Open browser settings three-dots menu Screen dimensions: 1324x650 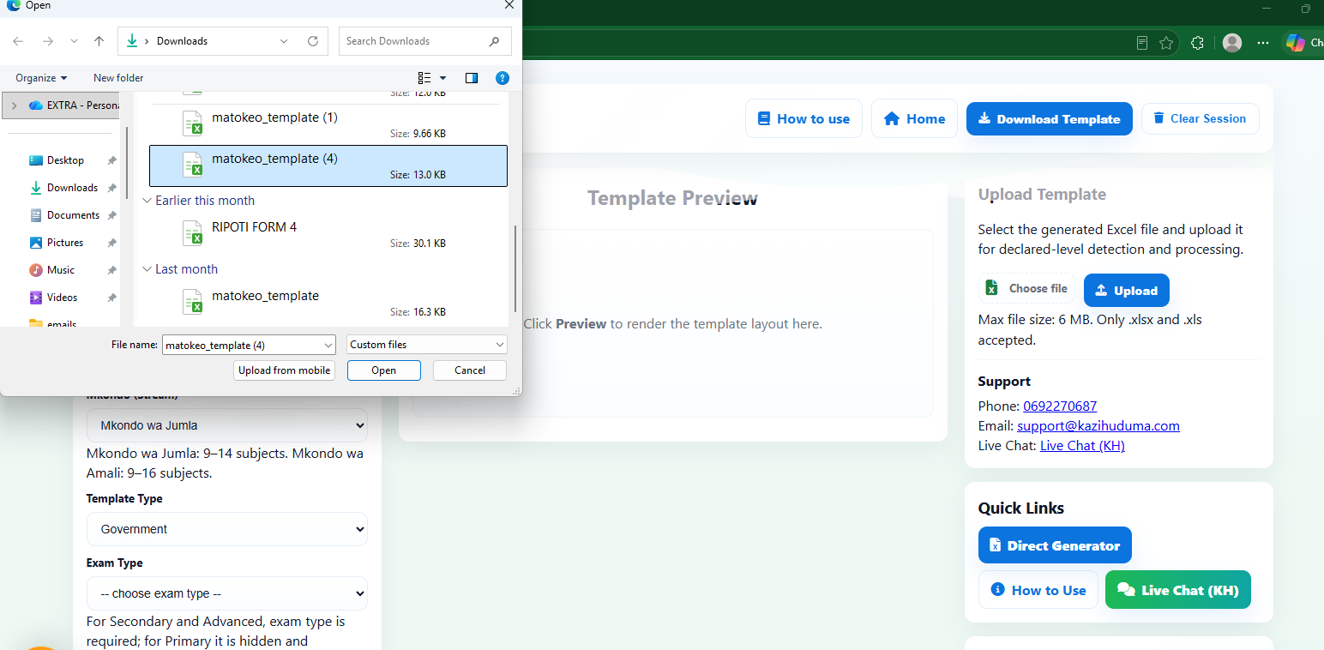pyautogui.click(x=1263, y=43)
